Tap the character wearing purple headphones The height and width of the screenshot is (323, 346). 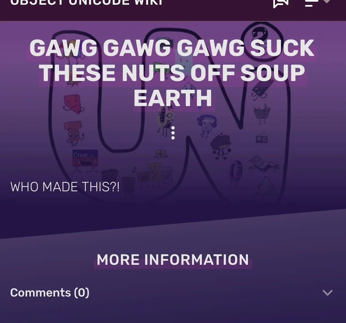207,125
